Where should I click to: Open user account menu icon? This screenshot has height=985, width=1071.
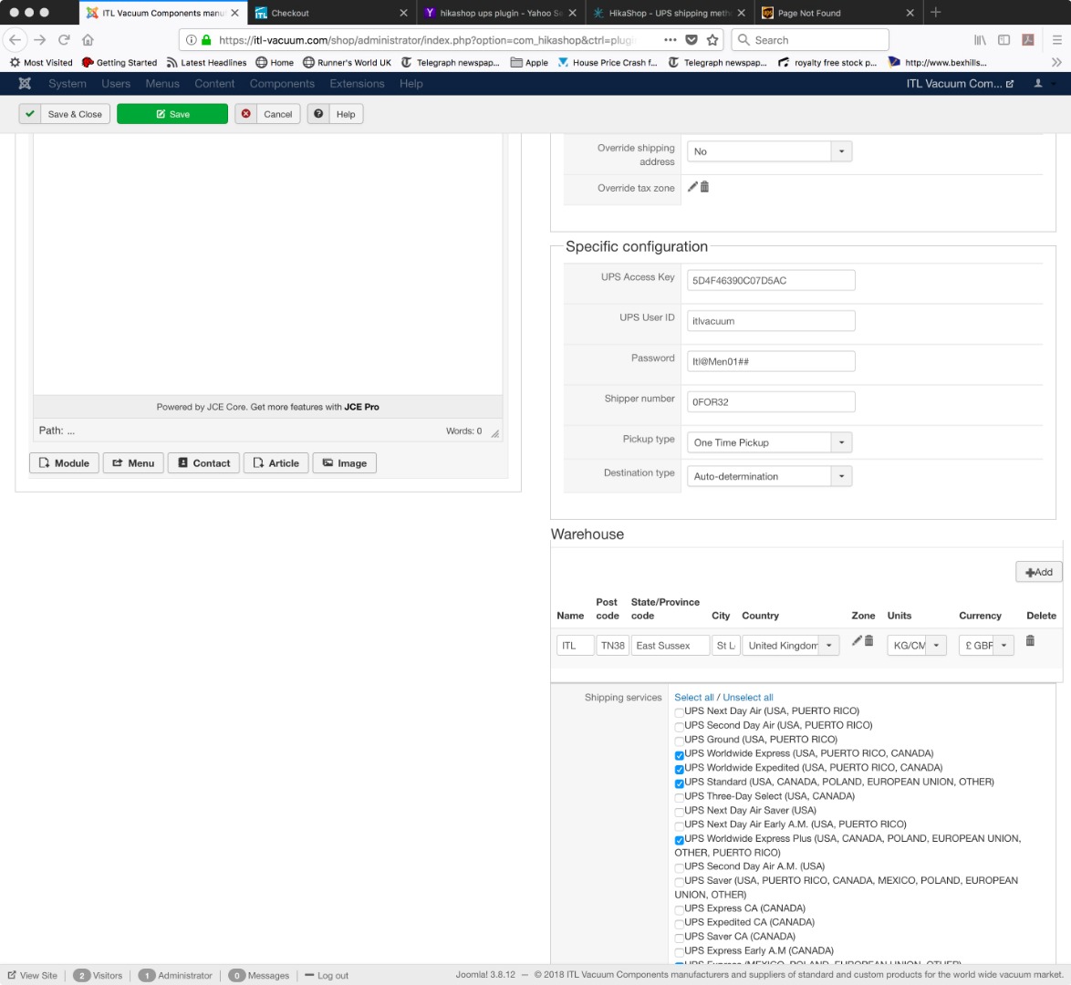(1038, 83)
